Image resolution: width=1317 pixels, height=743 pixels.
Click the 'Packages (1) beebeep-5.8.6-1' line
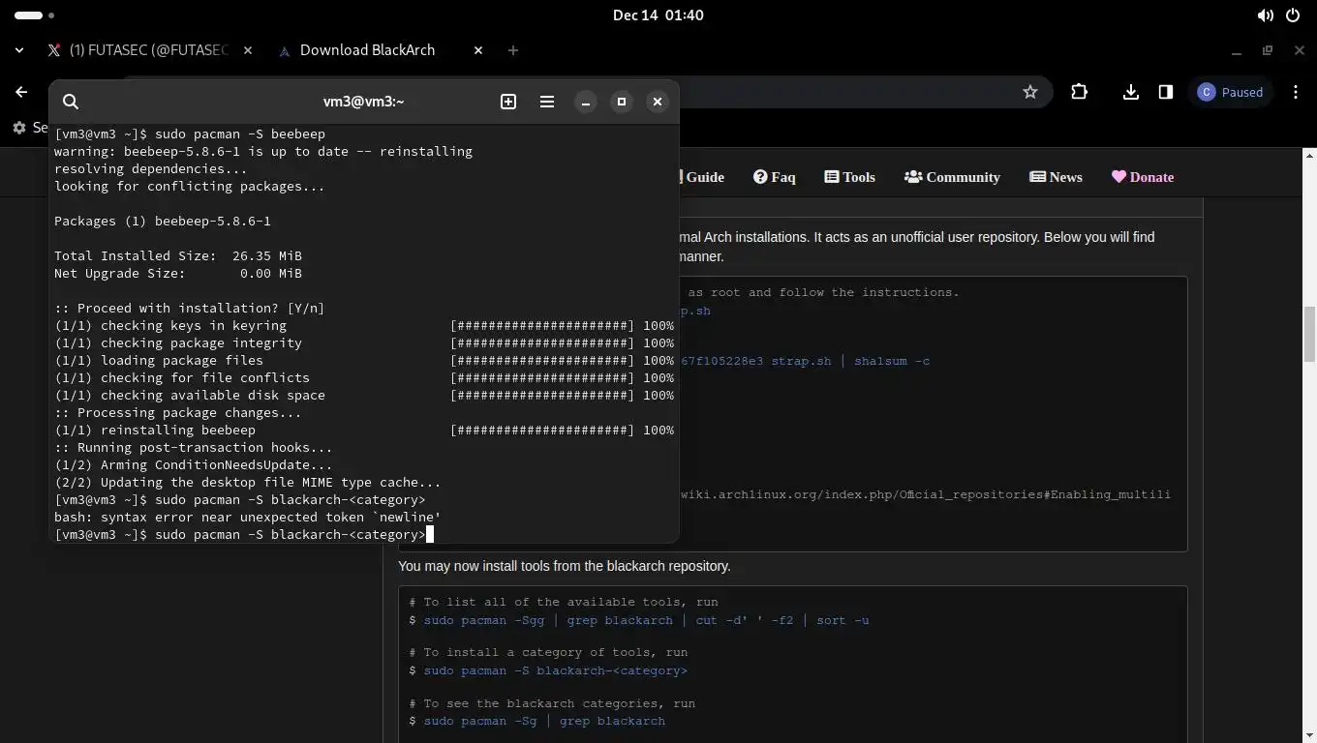(163, 222)
